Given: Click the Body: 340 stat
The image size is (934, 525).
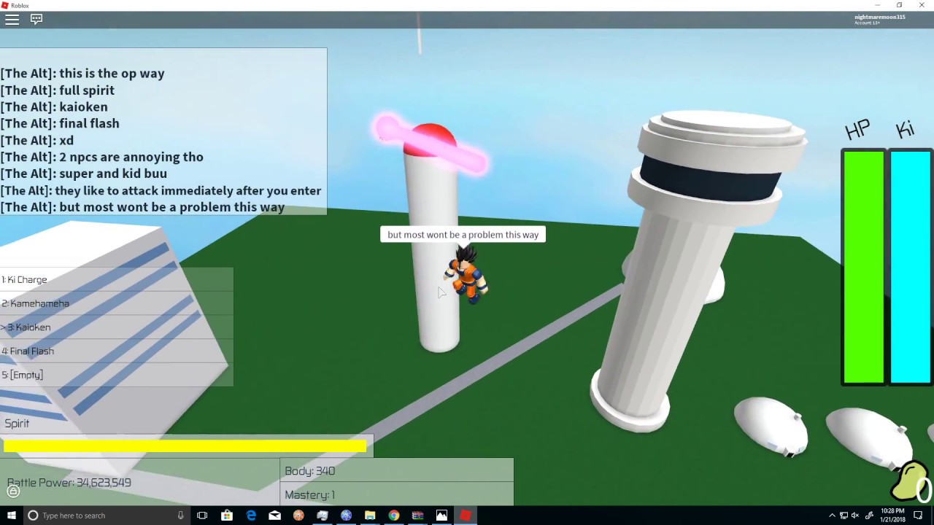Looking at the screenshot, I should [x=397, y=470].
